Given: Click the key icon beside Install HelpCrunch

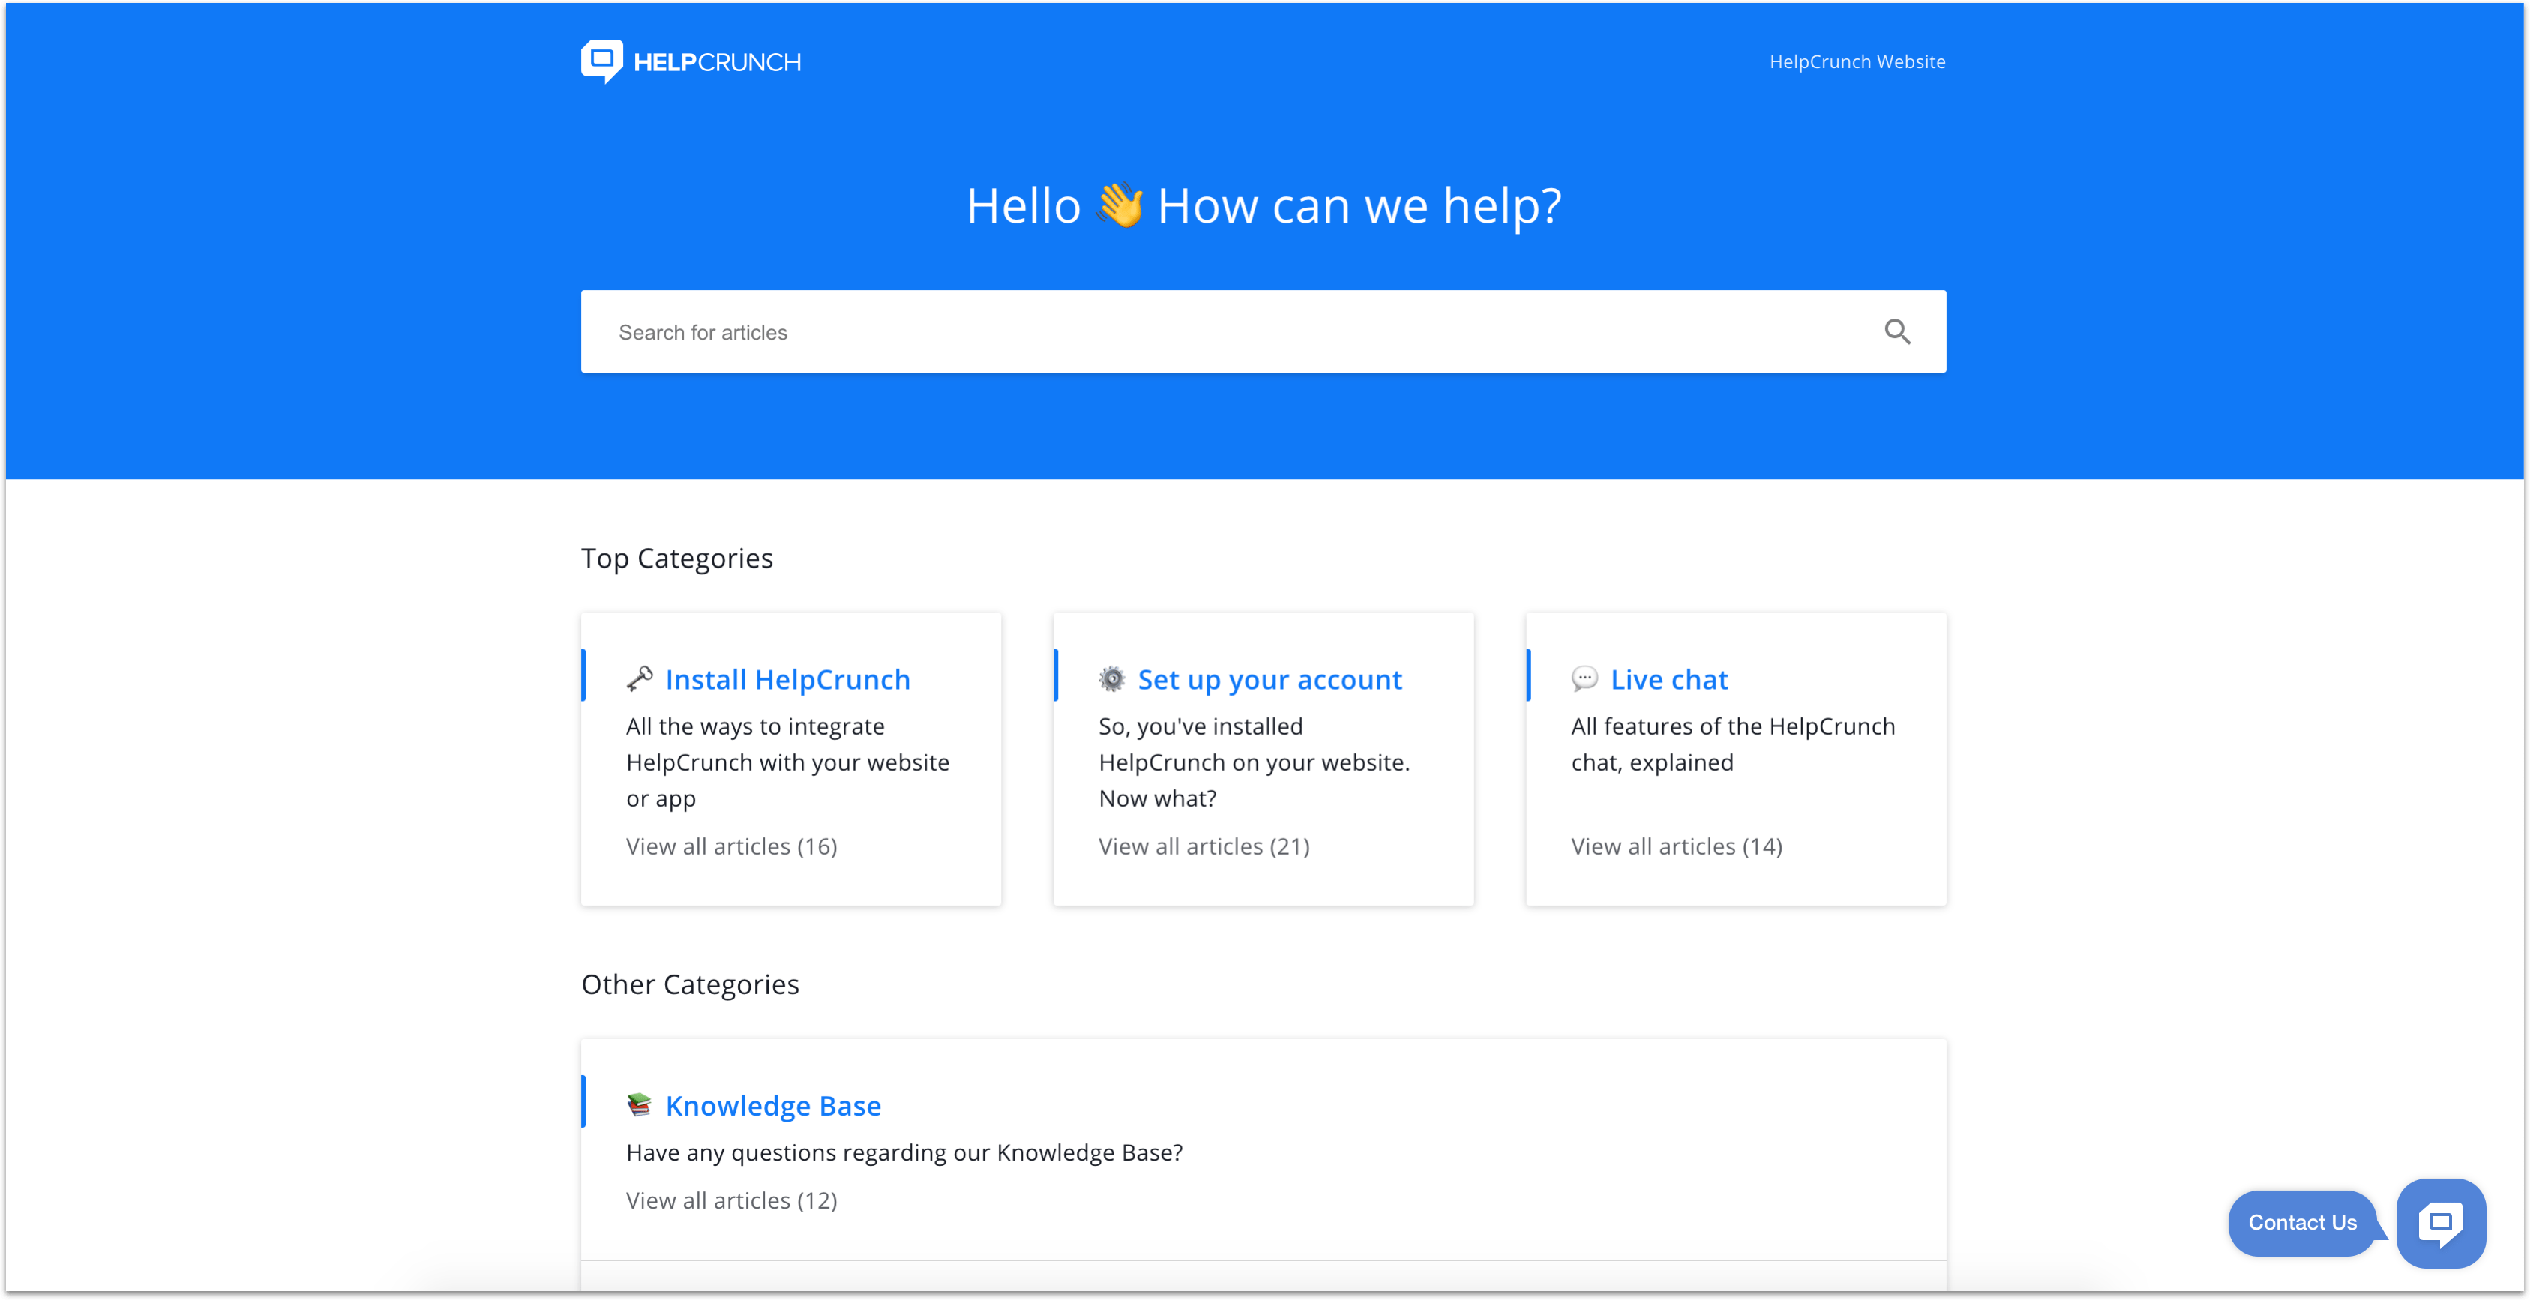Looking at the screenshot, I should (x=640, y=678).
